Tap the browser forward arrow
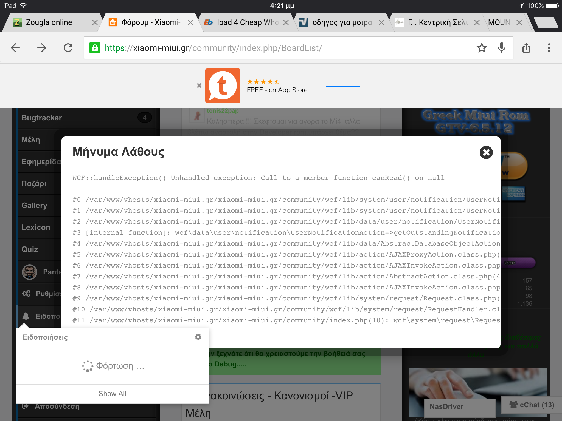Image resolution: width=562 pixels, height=421 pixels. pyautogui.click(x=42, y=48)
